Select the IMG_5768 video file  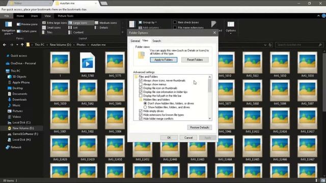[x=87, y=65]
